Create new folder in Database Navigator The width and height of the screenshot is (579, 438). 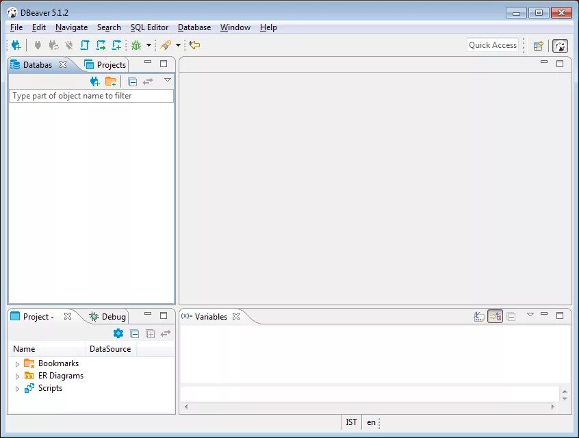(x=111, y=81)
